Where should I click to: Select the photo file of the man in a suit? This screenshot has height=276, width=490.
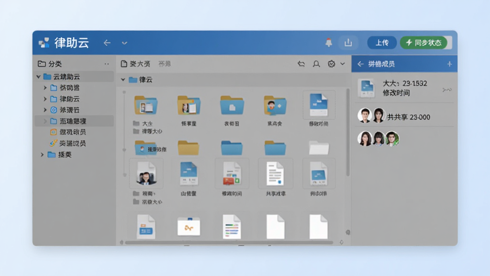pos(146,174)
